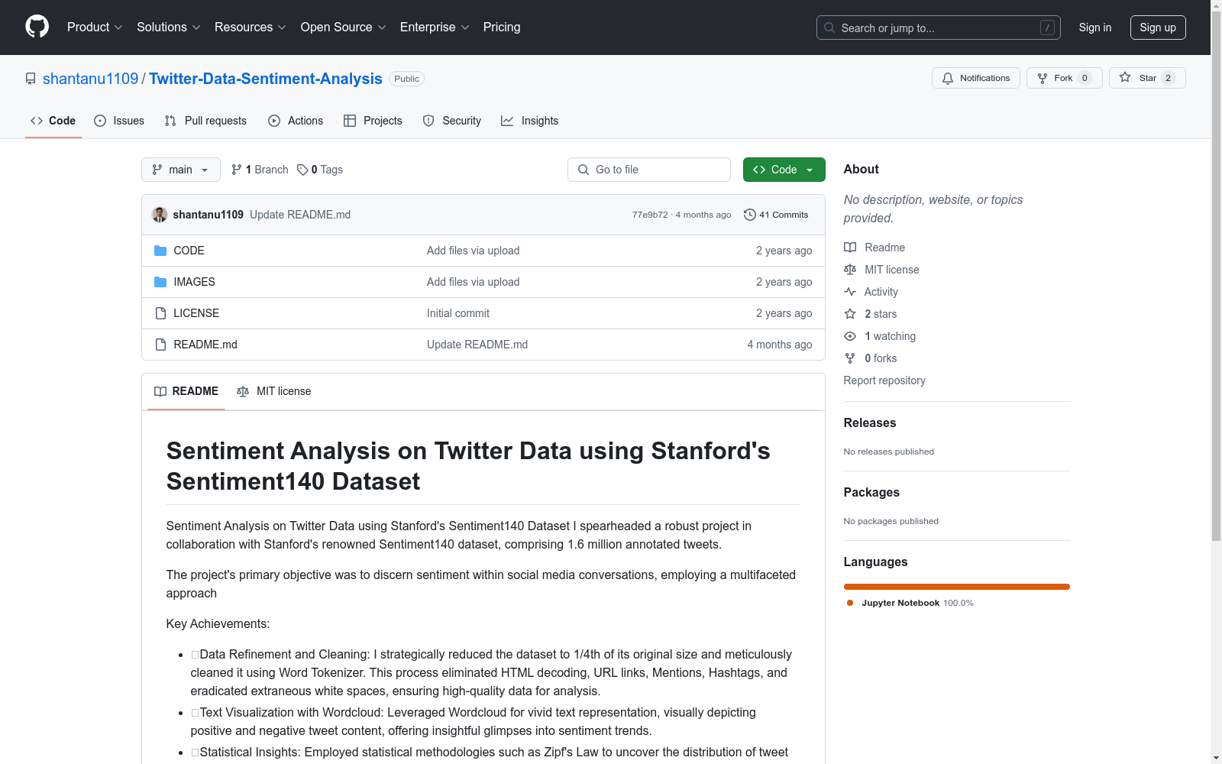This screenshot has height=764, width=1222.
Task: Switch to the Projects tab
Action: coord(373,121)
